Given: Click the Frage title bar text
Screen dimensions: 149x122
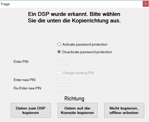Looking at the screenshot, I should coord(5,4).
